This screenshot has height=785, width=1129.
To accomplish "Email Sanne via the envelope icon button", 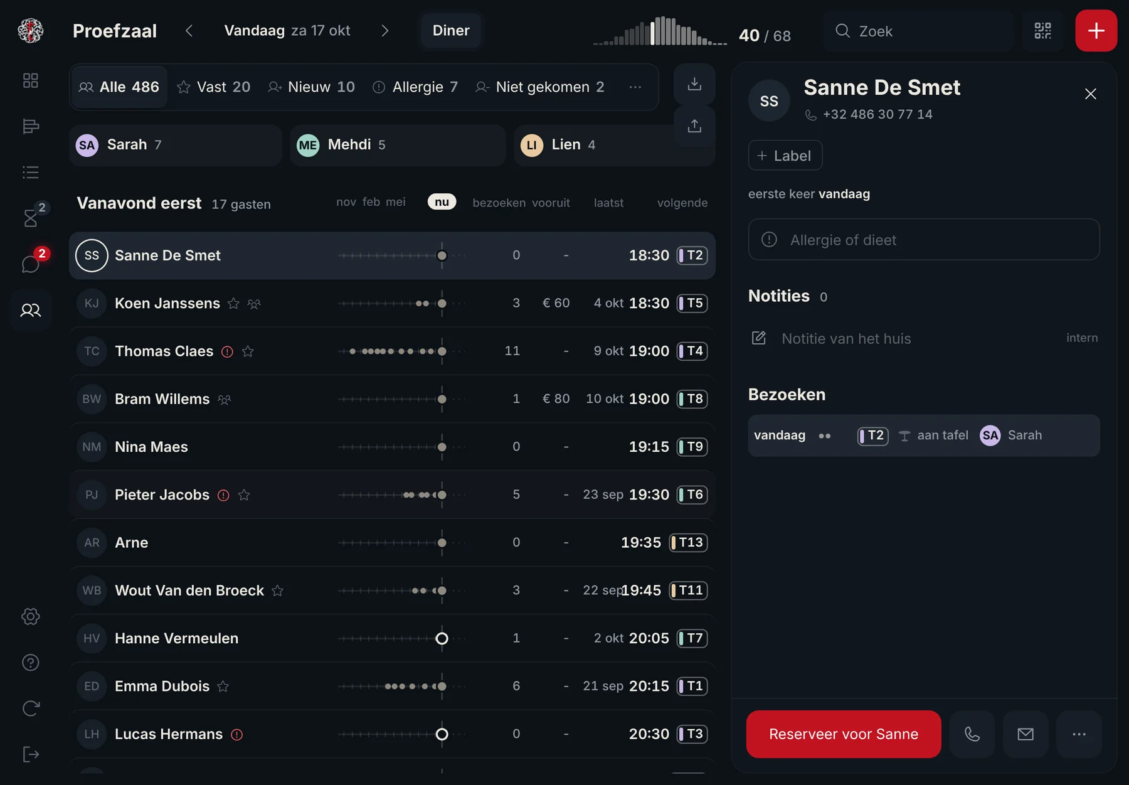I will (1026, 734).
